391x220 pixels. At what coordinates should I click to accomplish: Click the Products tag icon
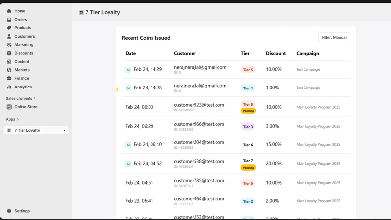click(x=9, y=28)
